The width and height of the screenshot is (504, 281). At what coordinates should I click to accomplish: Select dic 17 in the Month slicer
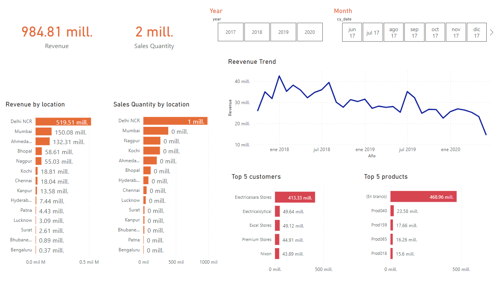click(x=476, y=32)
